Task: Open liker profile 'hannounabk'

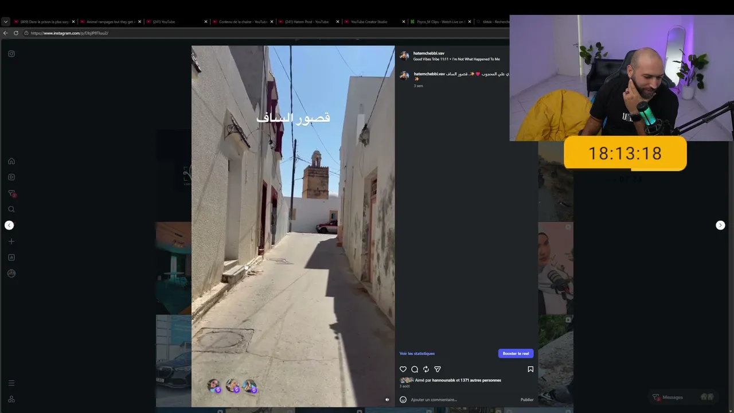Action: [x=444, y=380]
